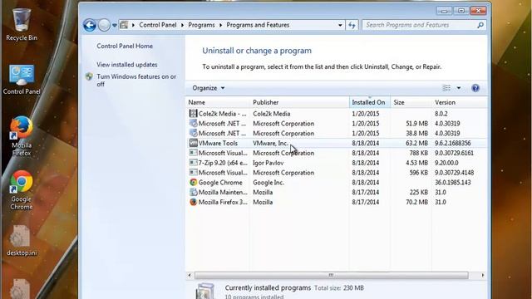The height and width of the screenshot is (299, 532).
Task: Open Turn Windows features on or off
Action: pos(136,81)
